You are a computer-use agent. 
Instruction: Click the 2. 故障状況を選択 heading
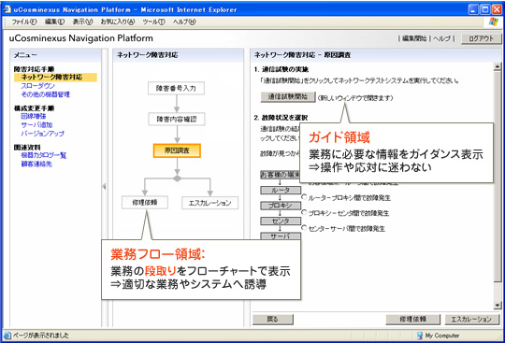[x=281, y=118]
